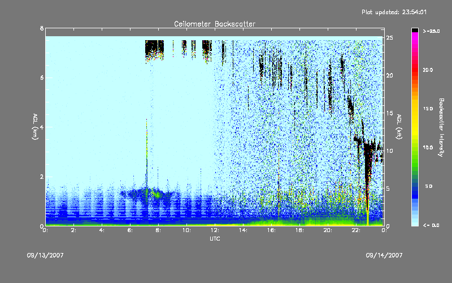Click the '15.0' colorbar tick label

(428, 109)
